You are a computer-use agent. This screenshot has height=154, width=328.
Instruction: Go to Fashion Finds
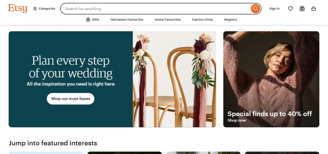[202, 20]
